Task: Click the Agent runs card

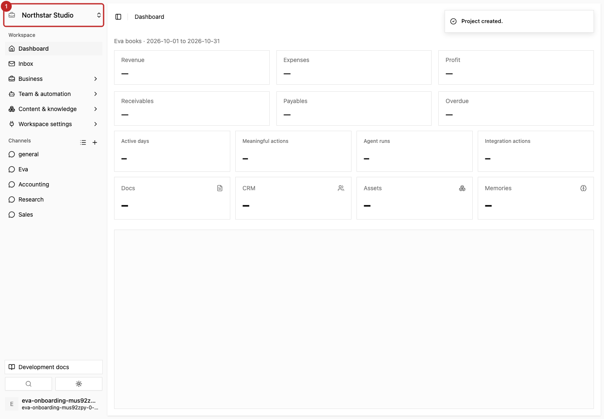Action: point(414,151)
